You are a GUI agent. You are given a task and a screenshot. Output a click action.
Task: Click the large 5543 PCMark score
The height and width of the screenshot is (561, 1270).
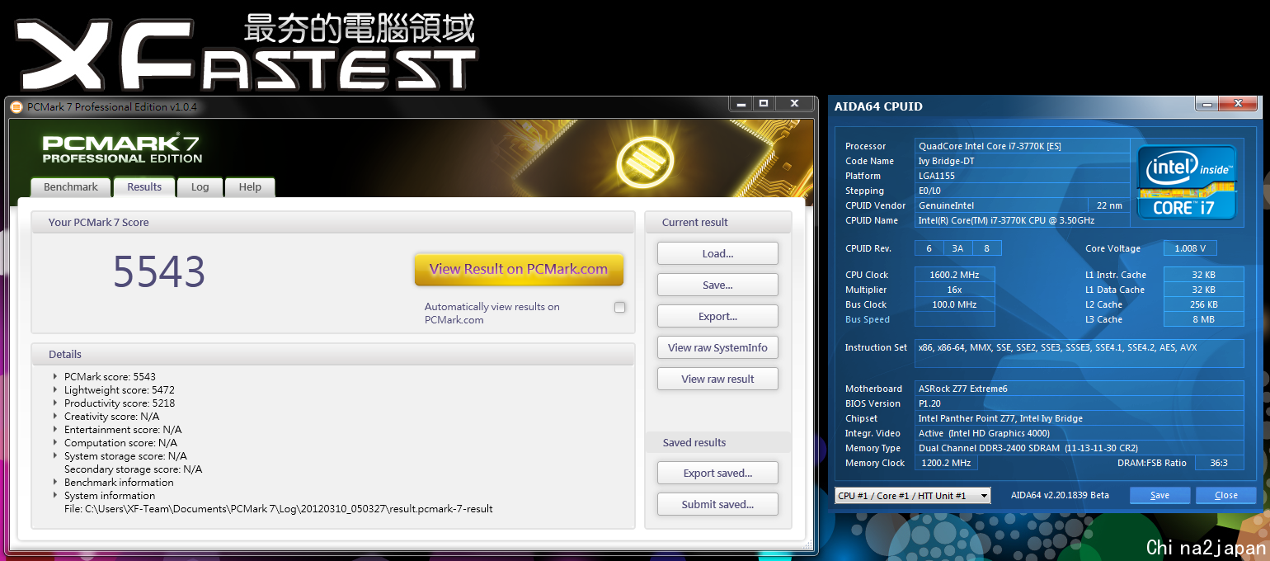158,271
